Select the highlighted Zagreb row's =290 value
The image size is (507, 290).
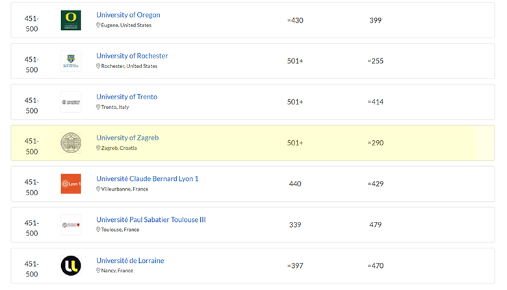coord(375,143)
